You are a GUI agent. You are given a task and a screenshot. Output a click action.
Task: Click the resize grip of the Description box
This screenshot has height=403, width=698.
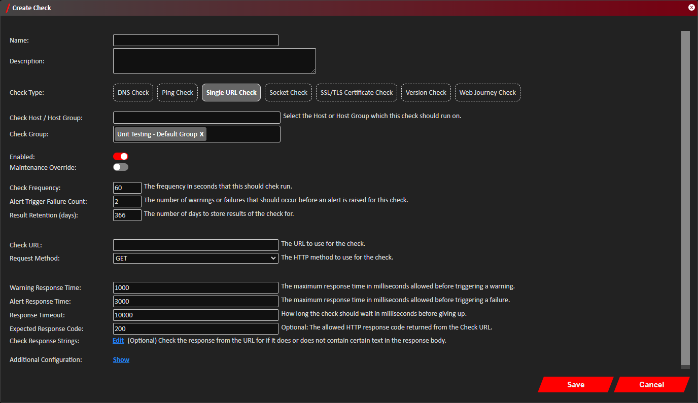click(x=313, y=70)
